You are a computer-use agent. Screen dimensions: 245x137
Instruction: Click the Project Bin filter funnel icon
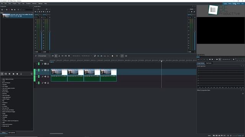click(18, 10)
